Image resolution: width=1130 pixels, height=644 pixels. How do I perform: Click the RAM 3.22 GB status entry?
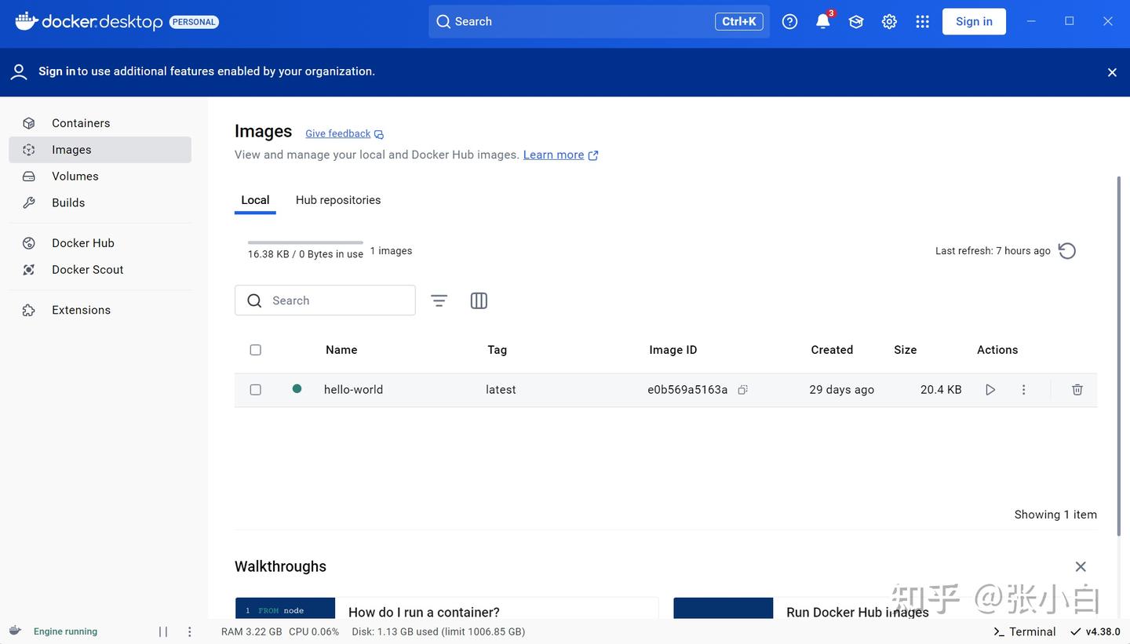click(x=251, y=631)
